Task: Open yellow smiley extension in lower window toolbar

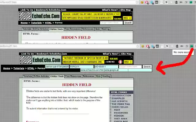Action: [x=142, y=46]
